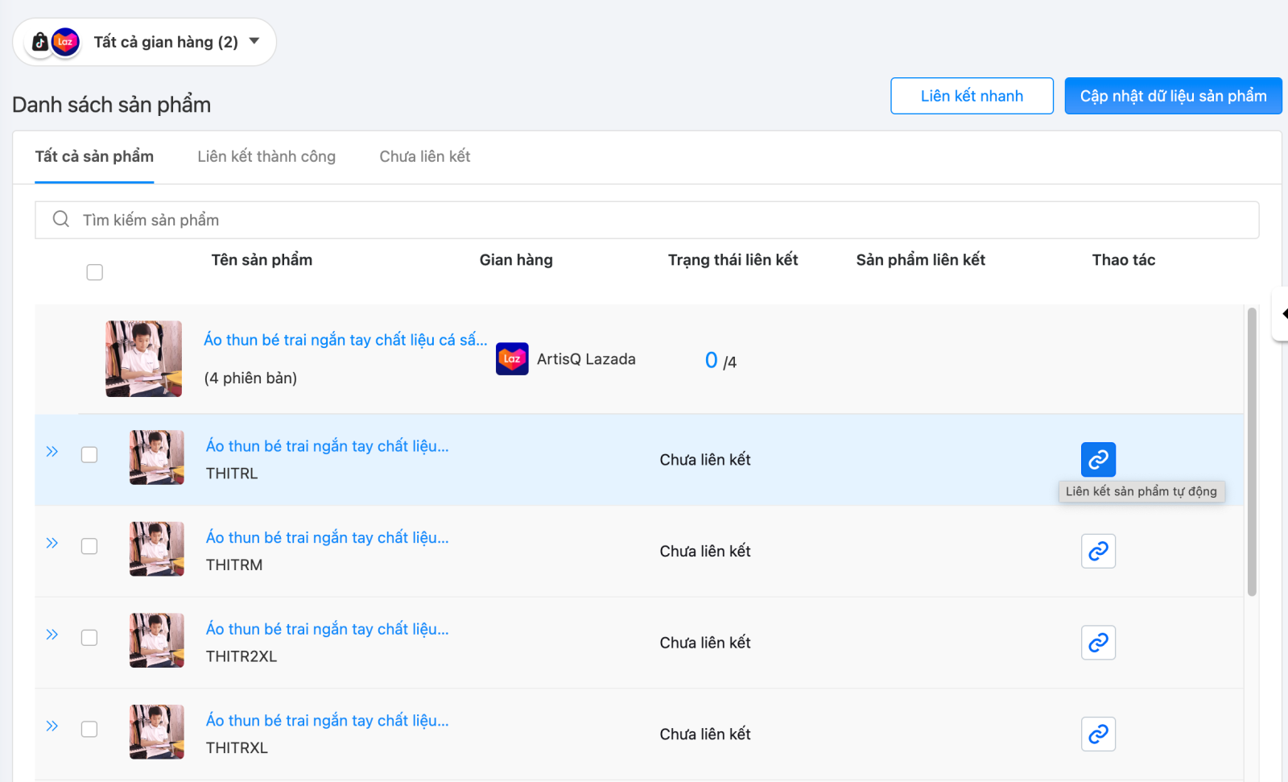The height and width of the screenshot is (782, 1288).
Task: Click Cập nhật dữ liệu sản phẩm button
Action: click(x=1173, y=96)
